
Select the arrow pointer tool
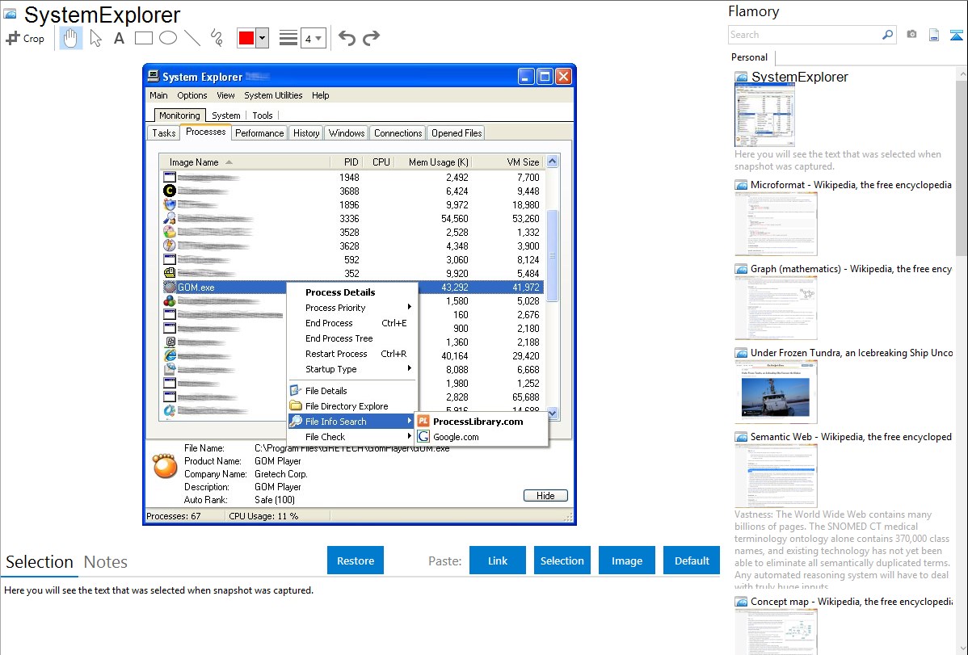(x=95, y=38)
